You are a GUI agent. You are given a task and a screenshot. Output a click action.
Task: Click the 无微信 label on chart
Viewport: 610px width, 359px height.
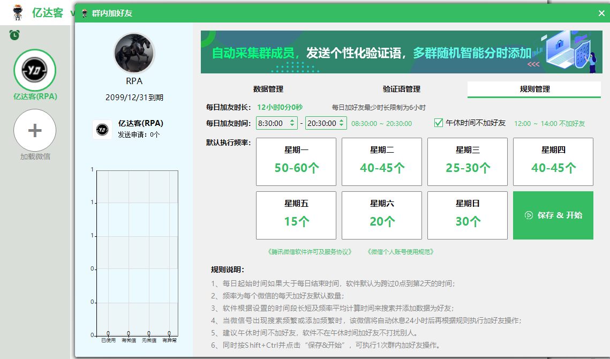point(149,340)
